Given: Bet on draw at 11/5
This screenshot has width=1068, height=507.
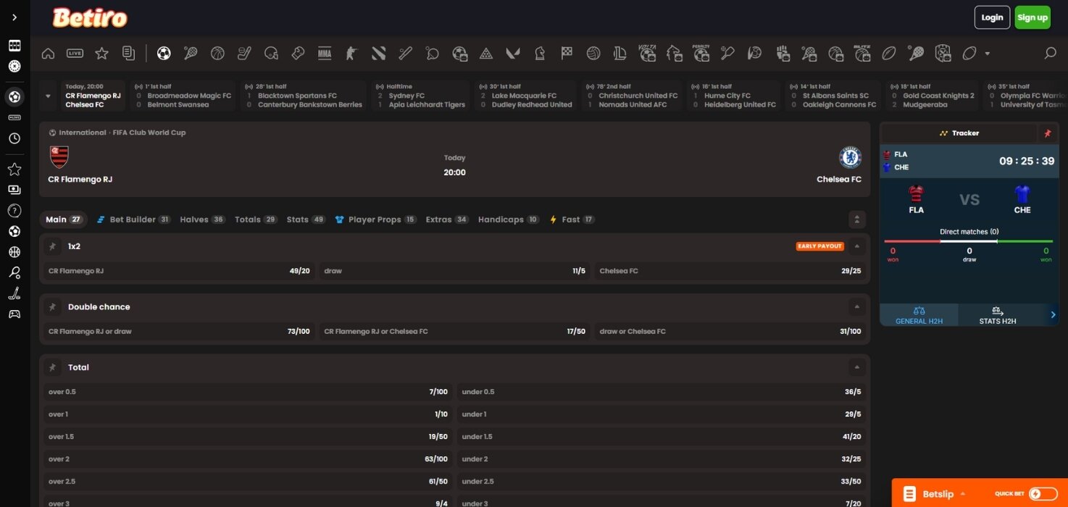Looking at the screenshot, I should tap(454, 271).
